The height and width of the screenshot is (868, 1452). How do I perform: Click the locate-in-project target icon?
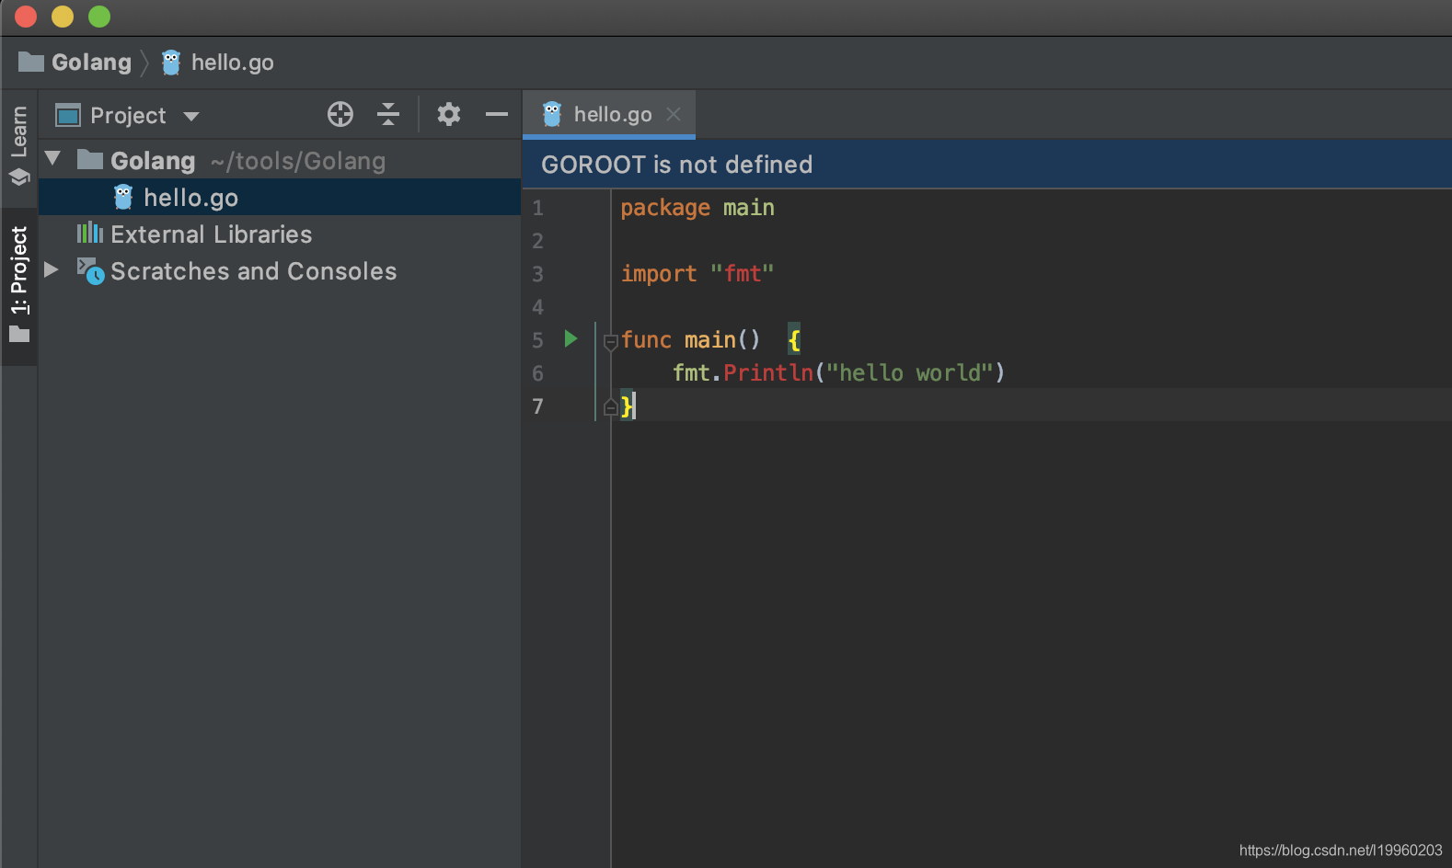(x=340, y=114)
